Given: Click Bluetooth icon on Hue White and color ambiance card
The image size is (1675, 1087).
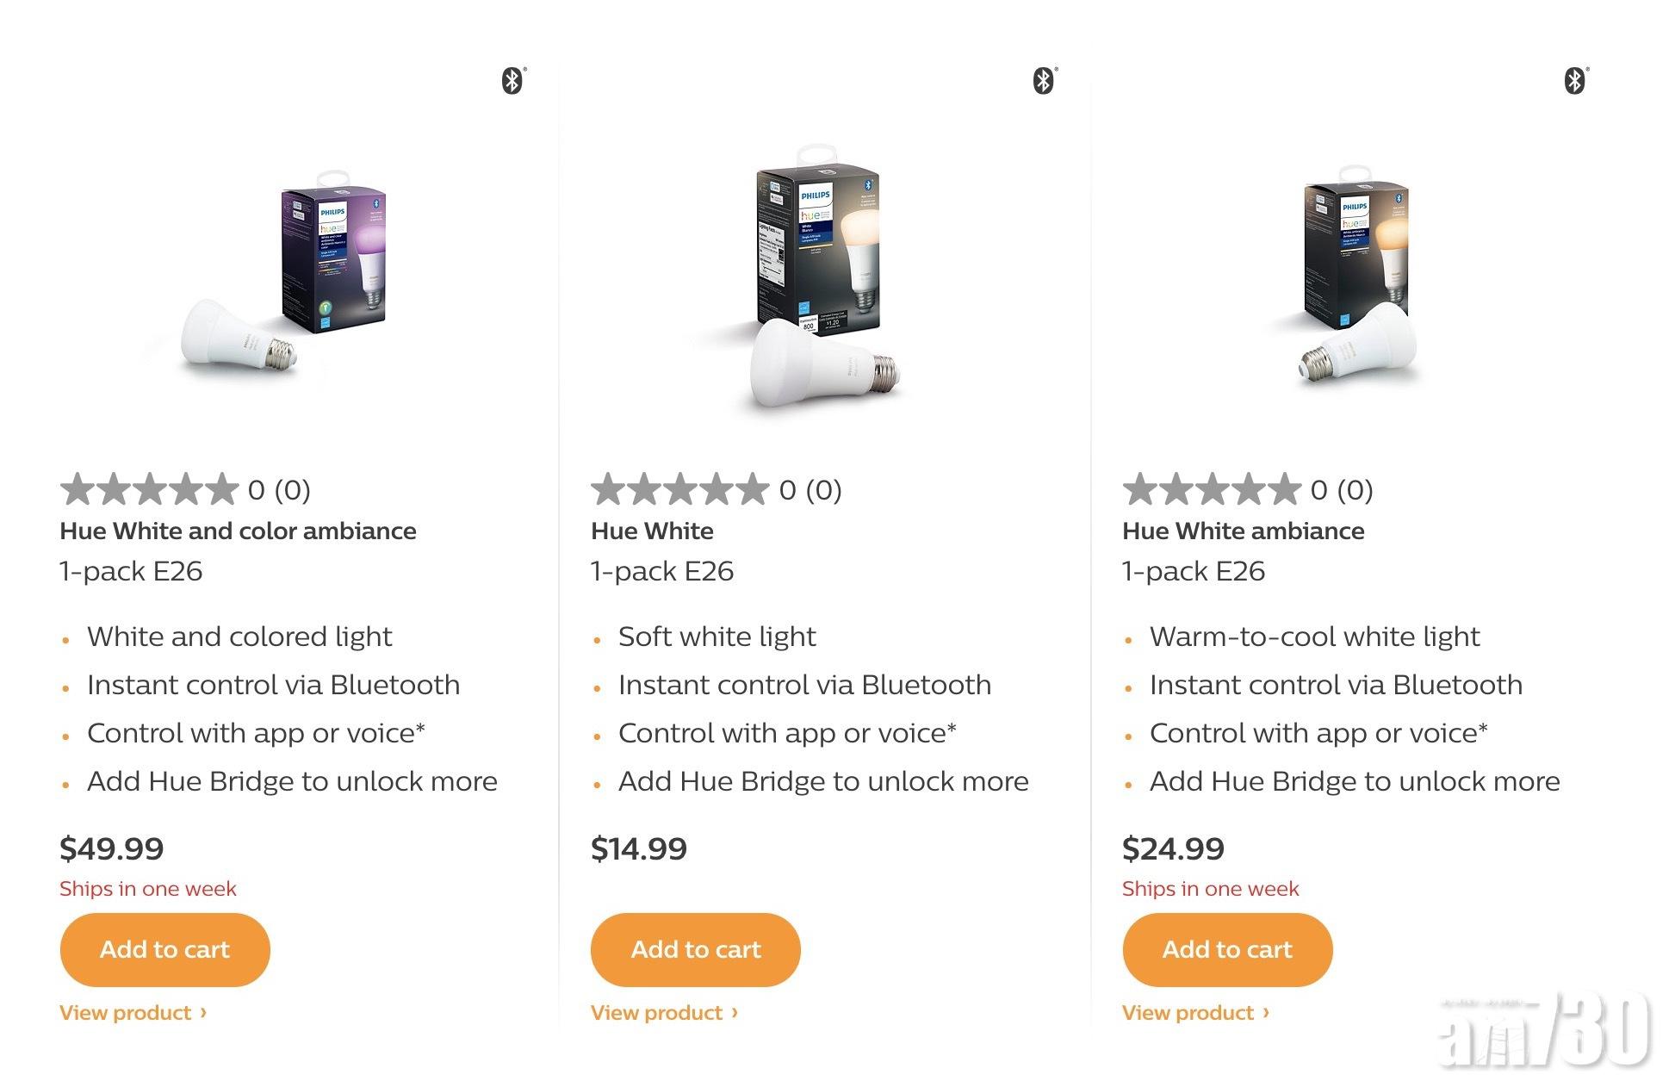Looking at the screenshot, I should click(512, 81).
